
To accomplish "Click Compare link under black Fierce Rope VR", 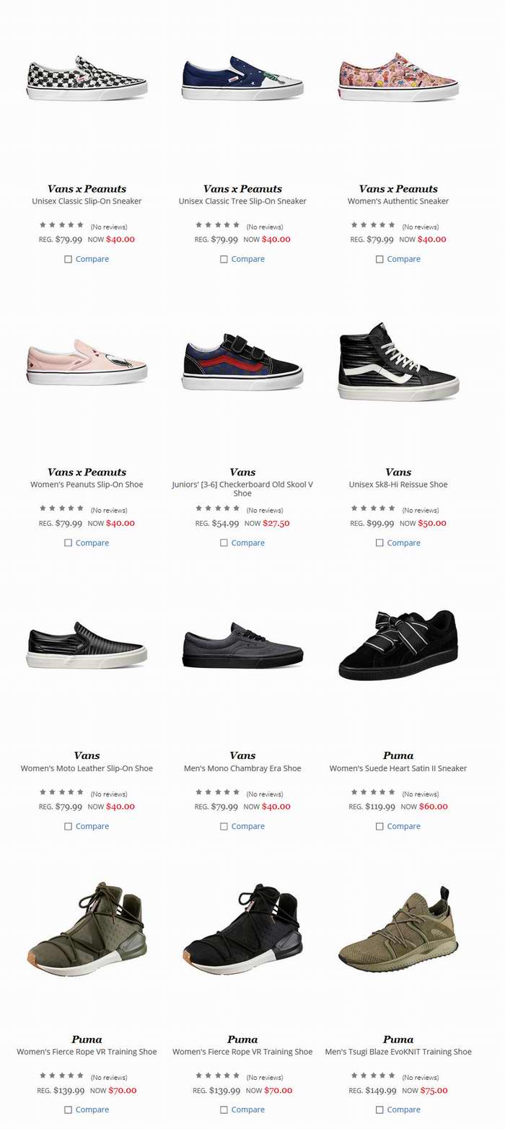I will tap(247, 1110).
